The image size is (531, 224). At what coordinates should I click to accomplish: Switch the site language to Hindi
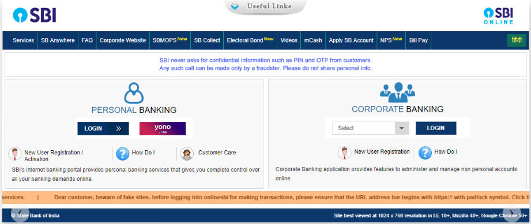(517, 40)
